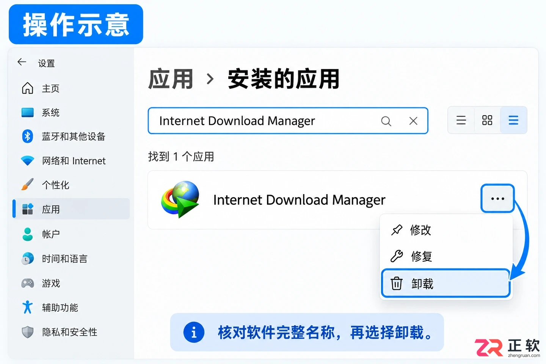Choose 修改 from the context menu

[x=446, y=230]
